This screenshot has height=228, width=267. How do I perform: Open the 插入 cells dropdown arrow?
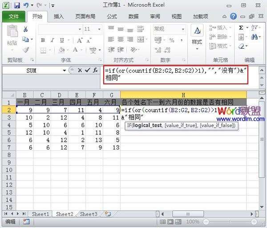click(x=230, y=28)
